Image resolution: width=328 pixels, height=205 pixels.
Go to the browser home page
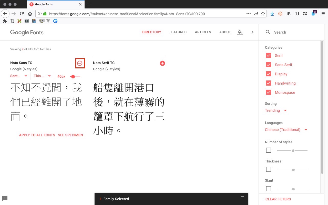[30, 14]
